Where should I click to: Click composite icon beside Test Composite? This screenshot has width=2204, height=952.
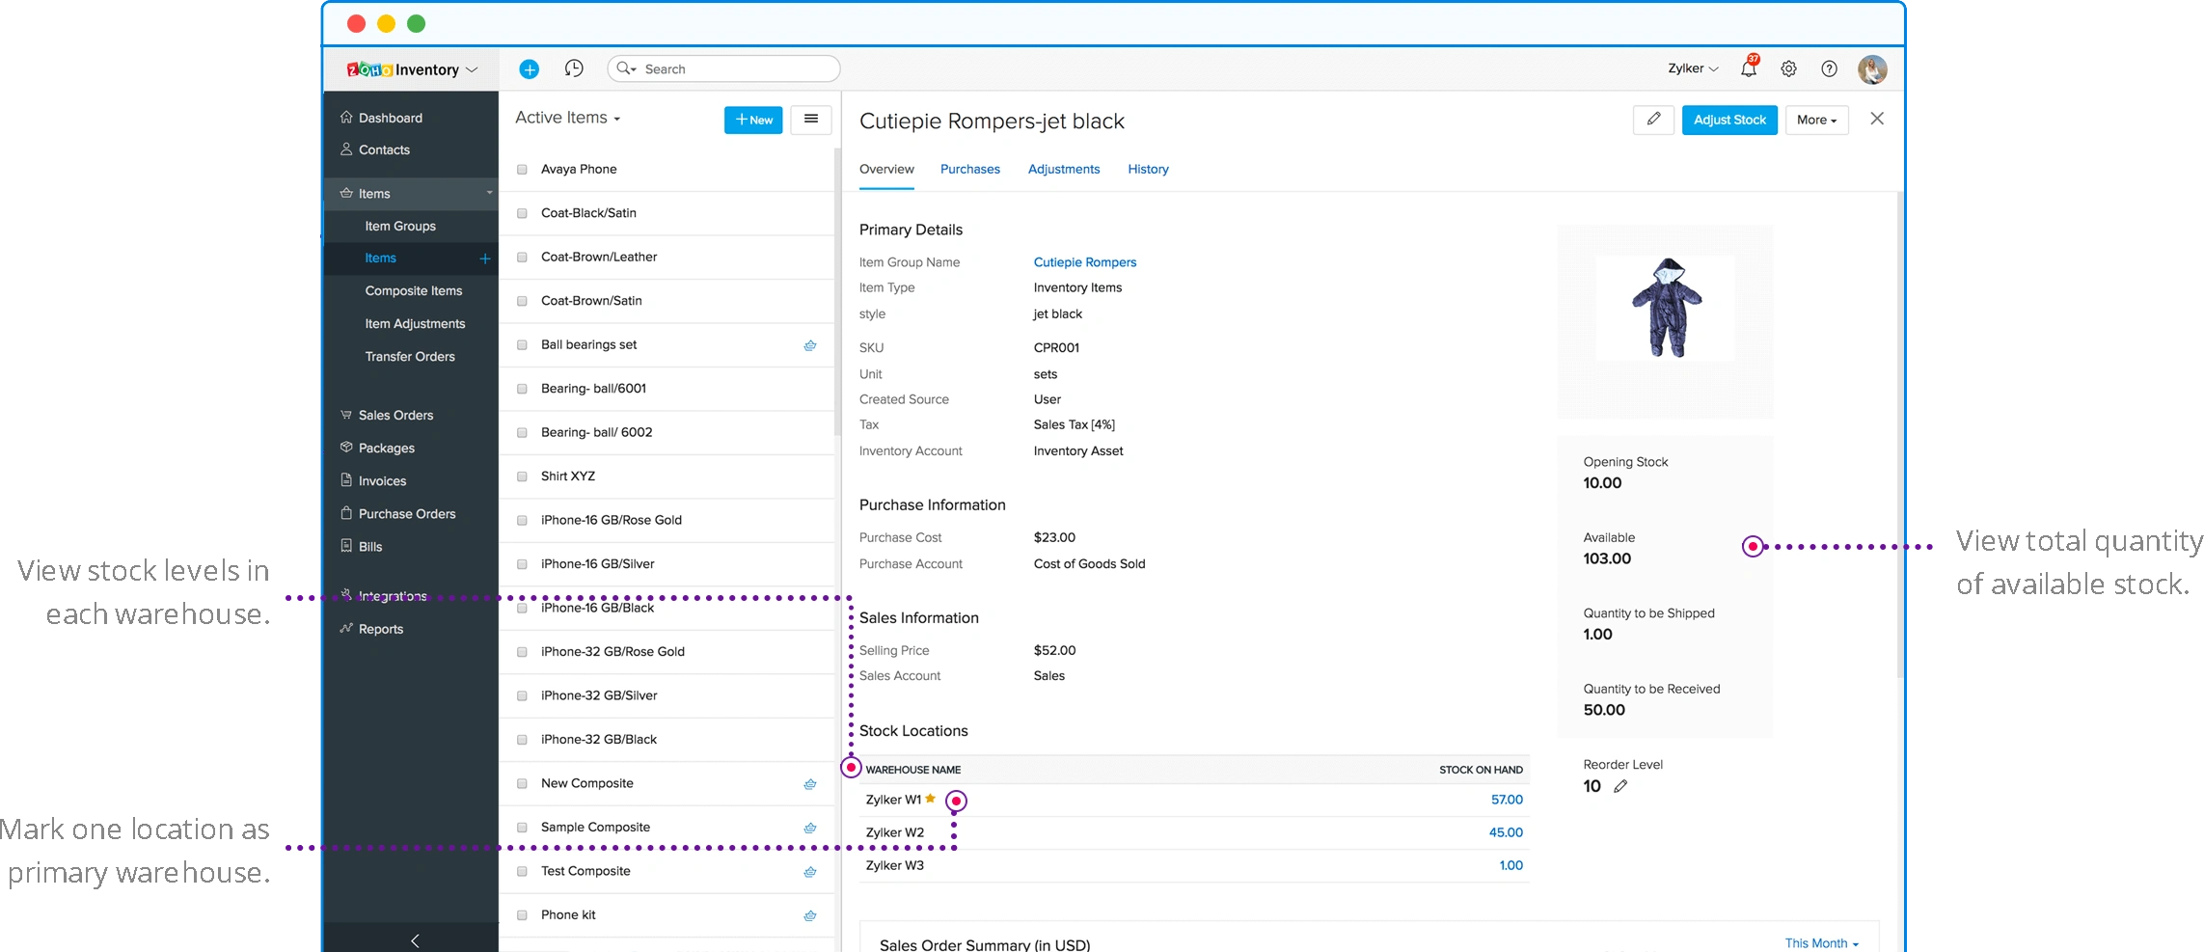point(810,872)
